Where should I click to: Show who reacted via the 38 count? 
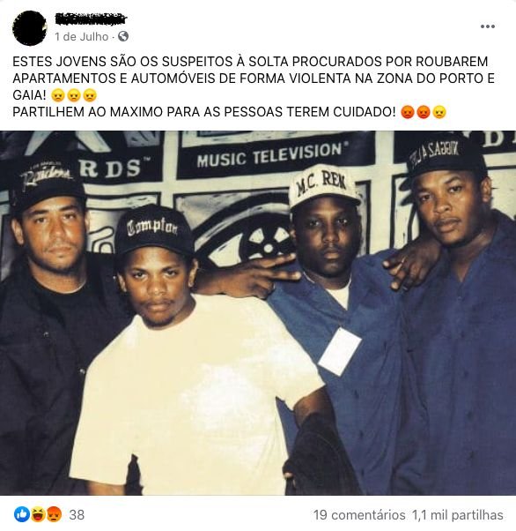[77, 515]
